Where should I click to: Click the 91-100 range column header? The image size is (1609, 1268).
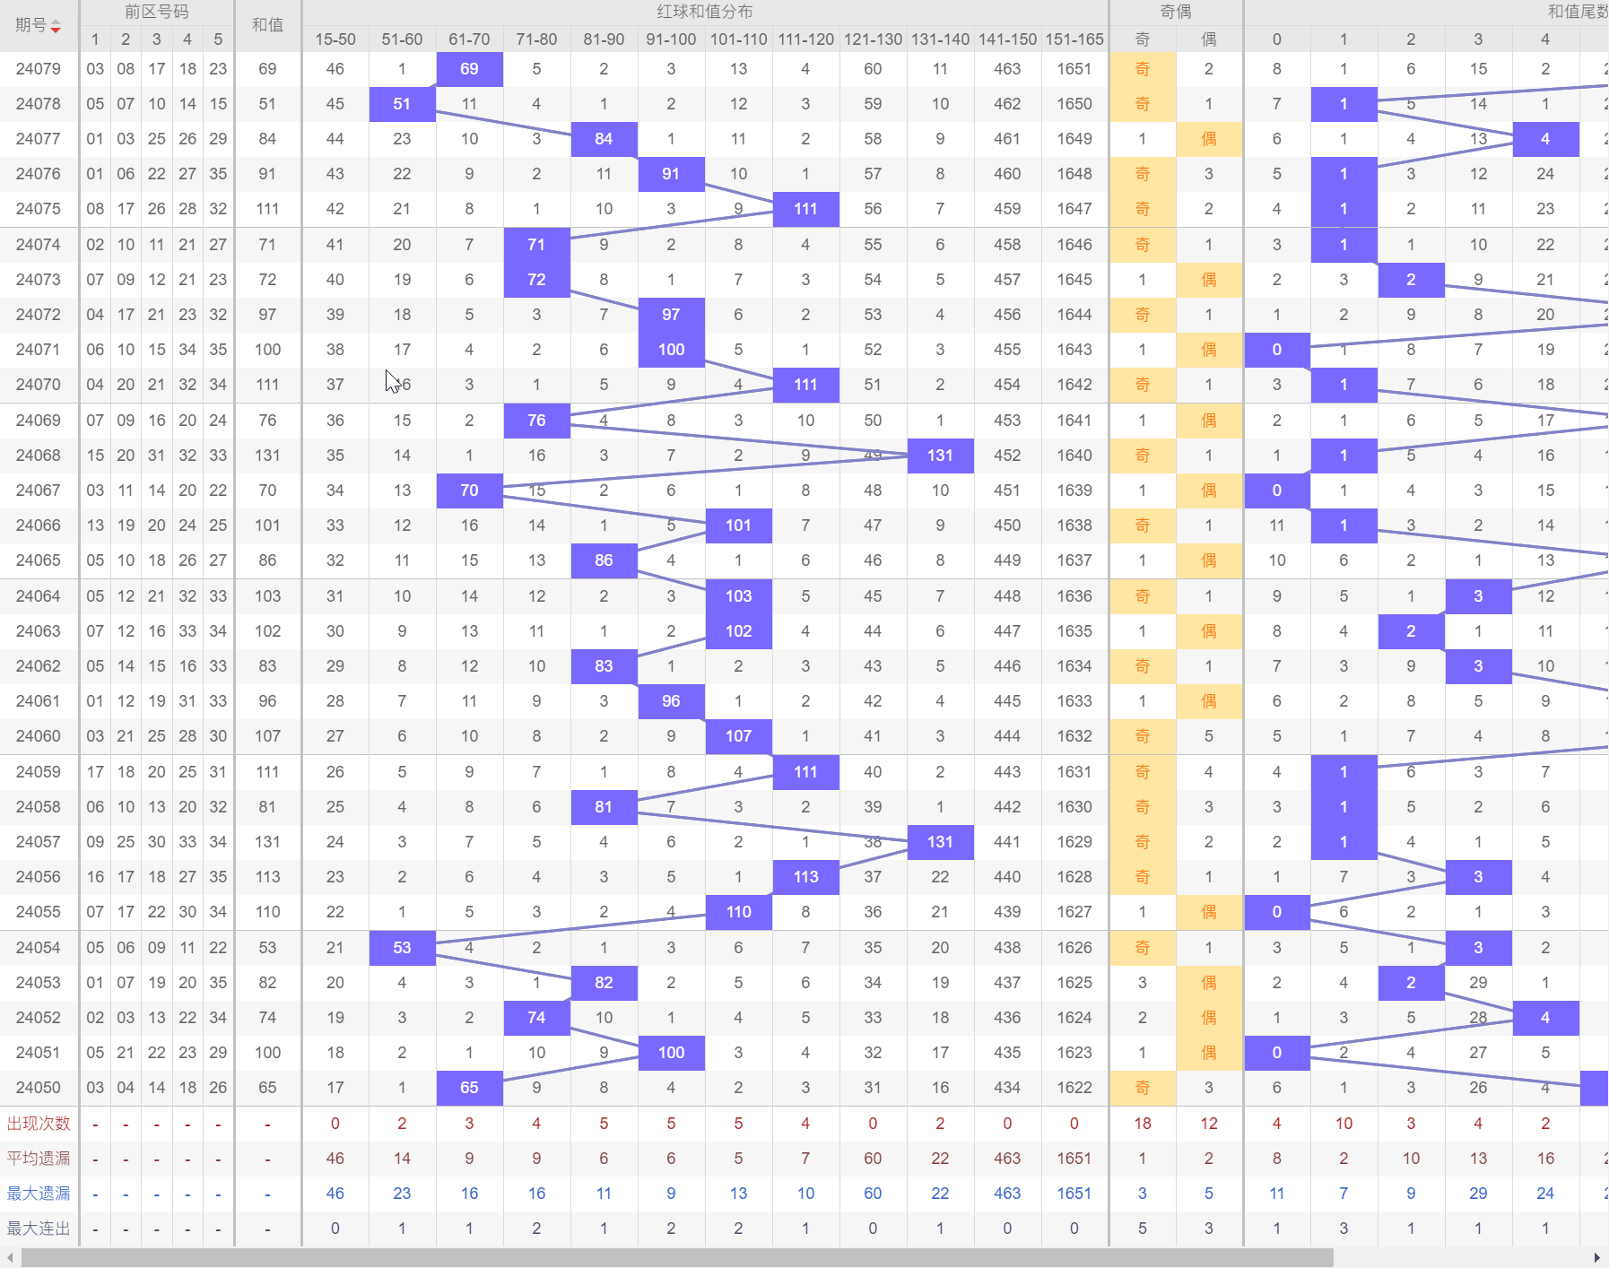pos(671,39)
